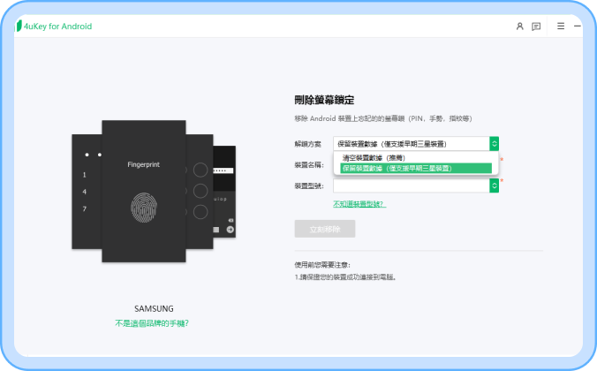Click the 立刻移除 button
Viewport: 597px width, 371px height.
click(325, 229)
